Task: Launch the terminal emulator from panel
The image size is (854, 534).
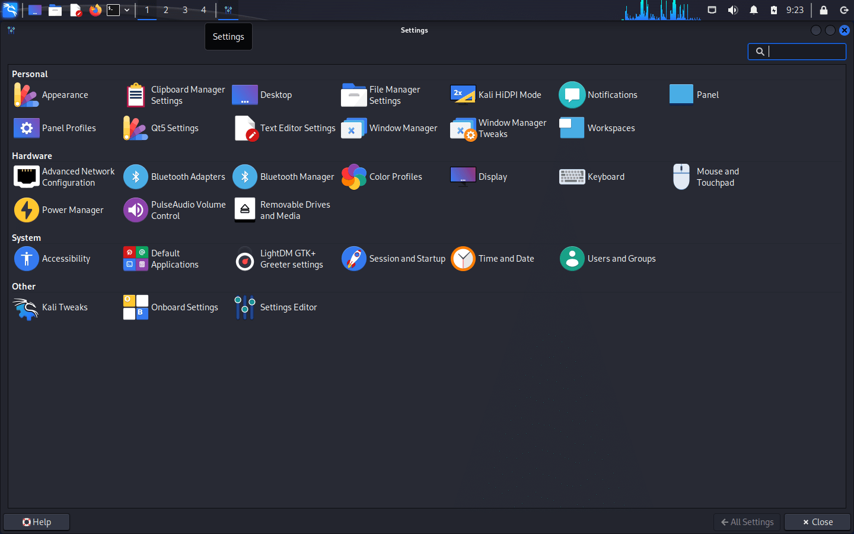Action: (x=113, y=10)
